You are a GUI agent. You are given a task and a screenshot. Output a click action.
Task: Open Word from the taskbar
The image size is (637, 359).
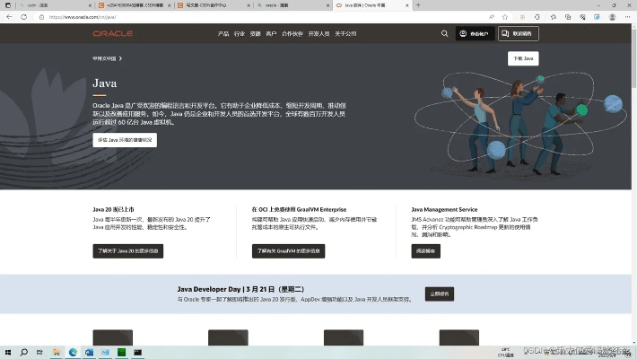89,352
